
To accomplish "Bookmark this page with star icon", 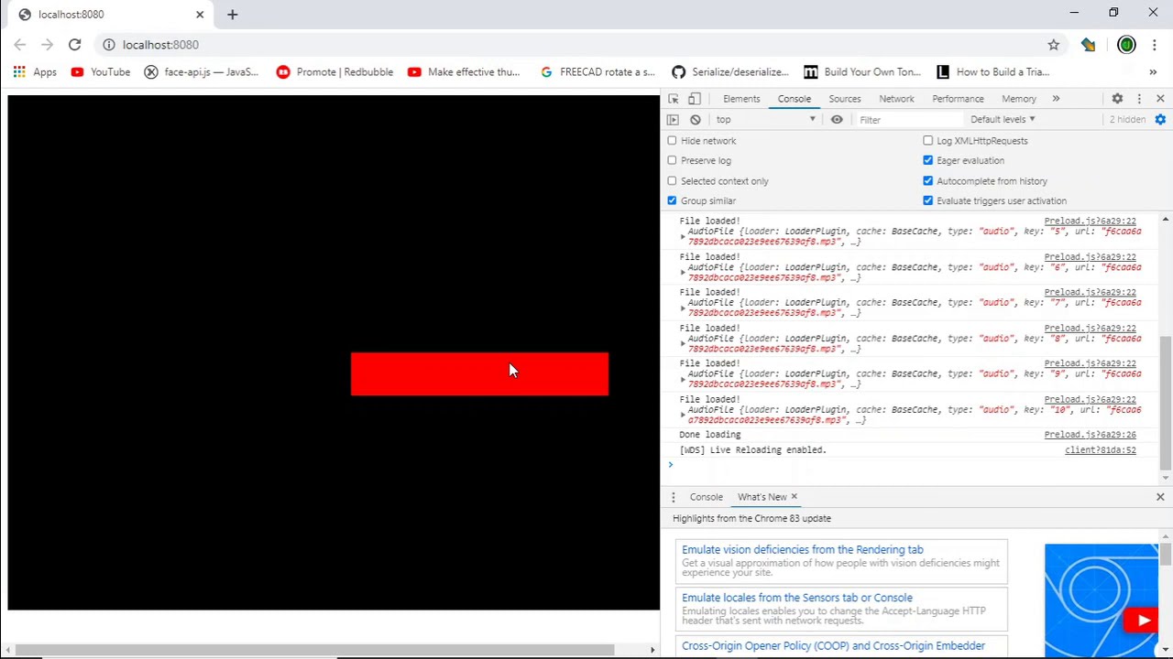I will pyautogui.click(x=1054, y=45).
